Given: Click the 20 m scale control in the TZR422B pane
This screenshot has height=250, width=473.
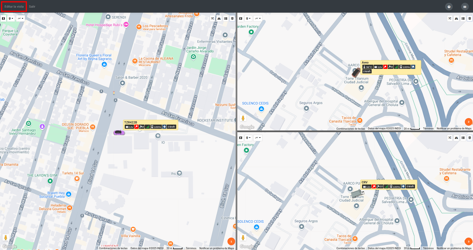Looking at the screenshot, I should (x=174, y=248).
